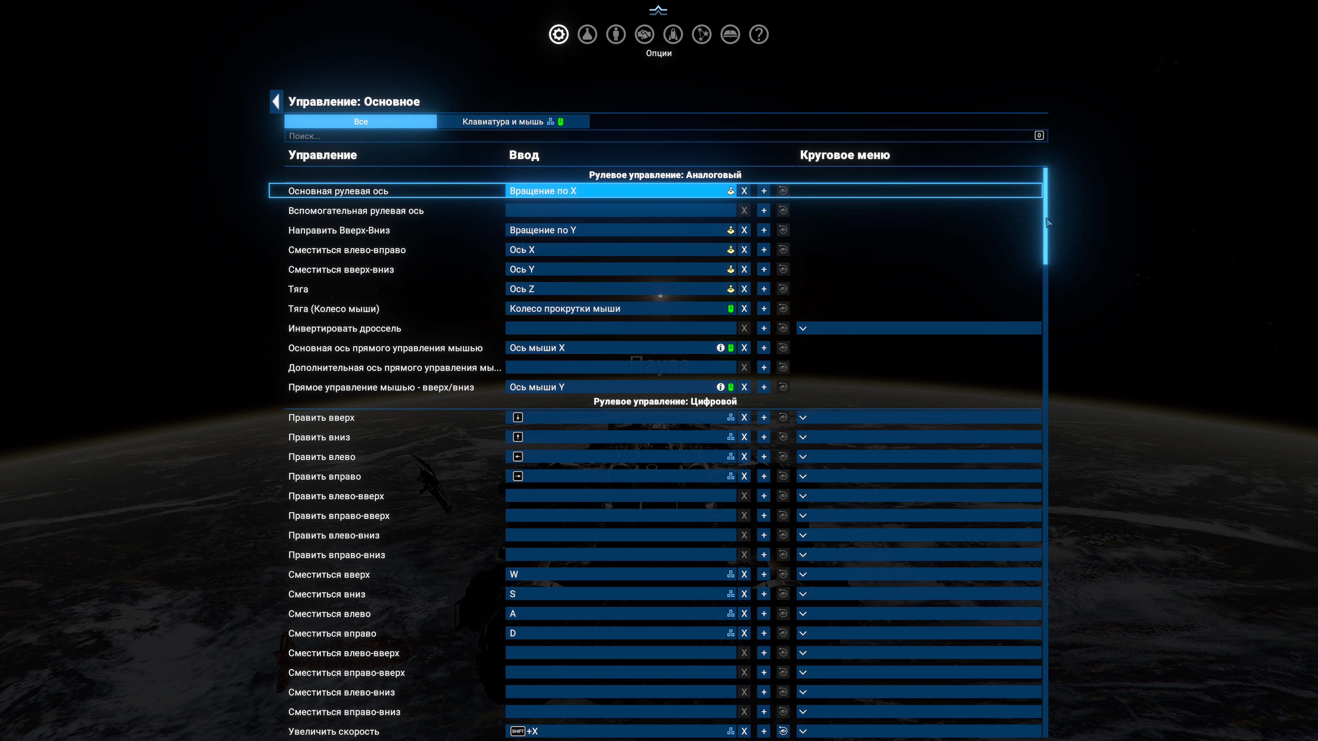
Task: Clear binding X for Тяга row
Action: (x=744, y=289)
